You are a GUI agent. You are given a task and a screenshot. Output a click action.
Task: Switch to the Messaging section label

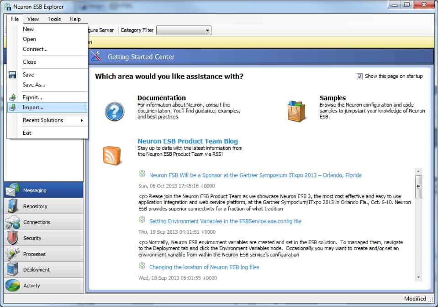pyautogui.click(x=35, y=190)
